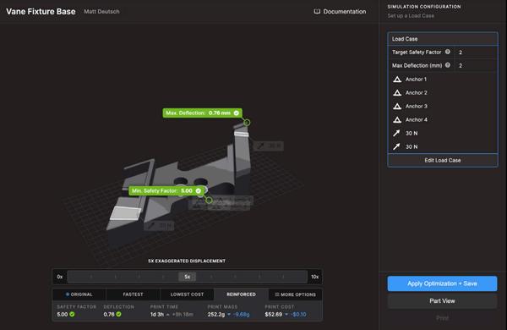Click the Min. Safety Factor 5.00 label
Viewport: 507px width, 330px height.
tap(166, 190)
